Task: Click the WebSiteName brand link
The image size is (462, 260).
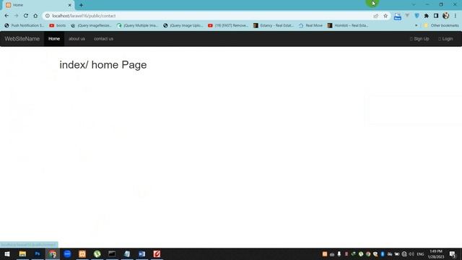Action: point(22,38)
